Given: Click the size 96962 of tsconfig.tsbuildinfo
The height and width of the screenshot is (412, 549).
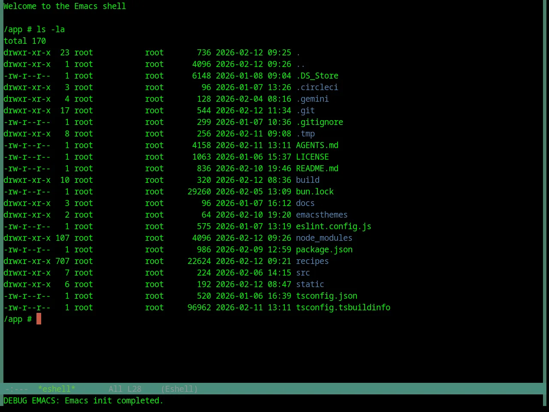Looking at the screenshot, I should [199, 307].
